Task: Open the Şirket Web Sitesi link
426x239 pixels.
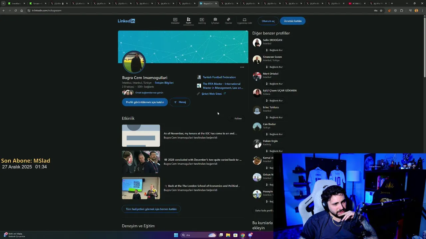Action: pos(212,94)
